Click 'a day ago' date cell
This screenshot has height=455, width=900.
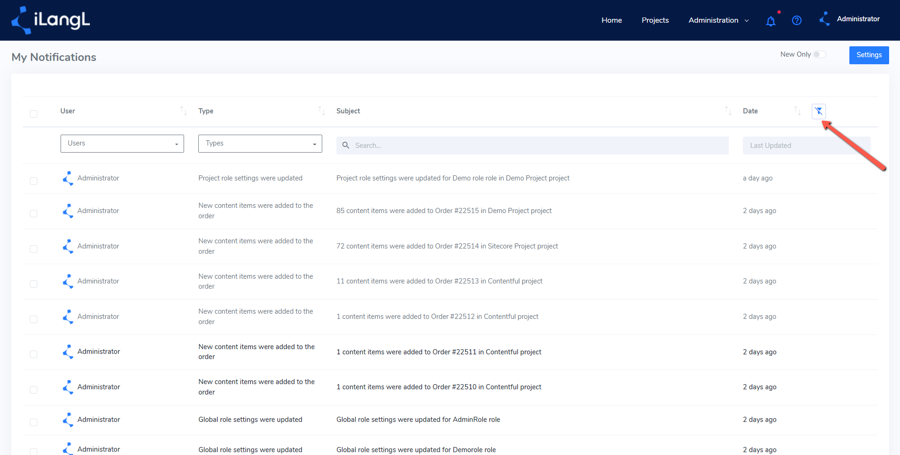coord(758,178)
